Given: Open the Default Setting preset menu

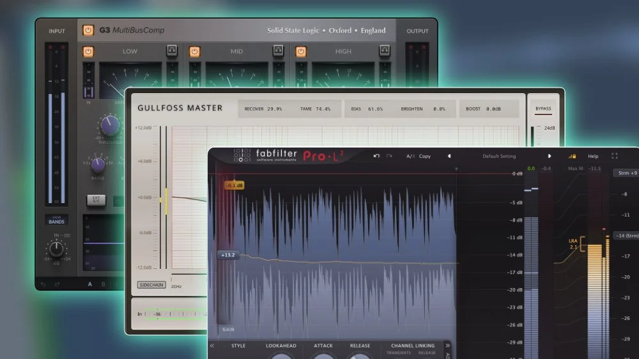Looking at the screenshot, I should [x=499, y=156].
